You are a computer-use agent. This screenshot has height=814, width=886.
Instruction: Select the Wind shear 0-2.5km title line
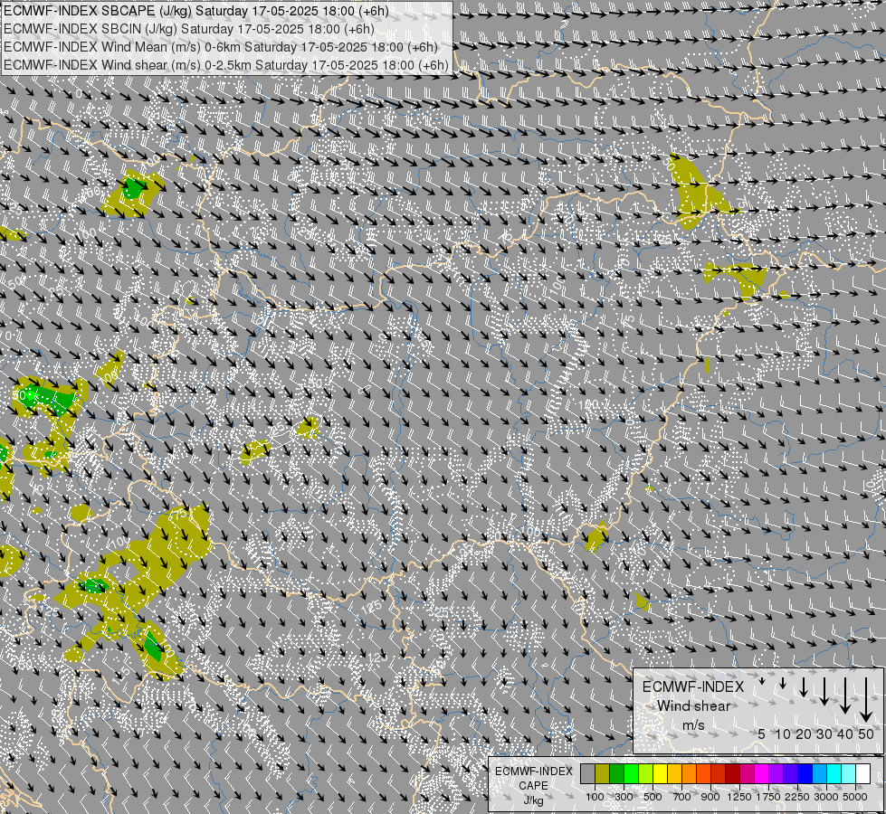[226, 65]
